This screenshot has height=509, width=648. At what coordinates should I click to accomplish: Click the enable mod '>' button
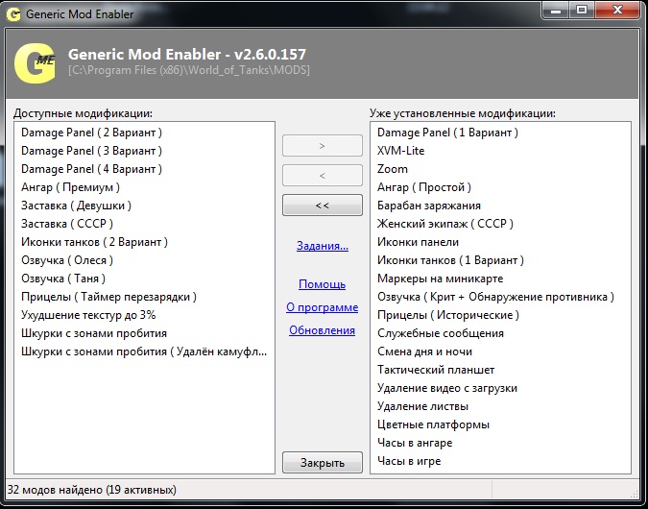[323, 146]
